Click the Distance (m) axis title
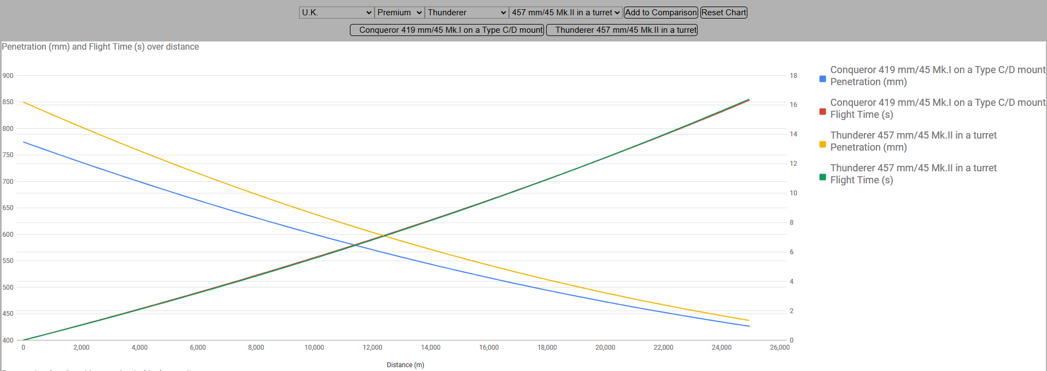The image size is (1047, 371). [x=405, y=365]
